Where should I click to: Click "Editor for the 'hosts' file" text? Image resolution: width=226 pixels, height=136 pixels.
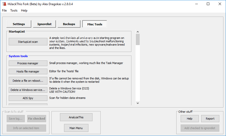point(64,71)
